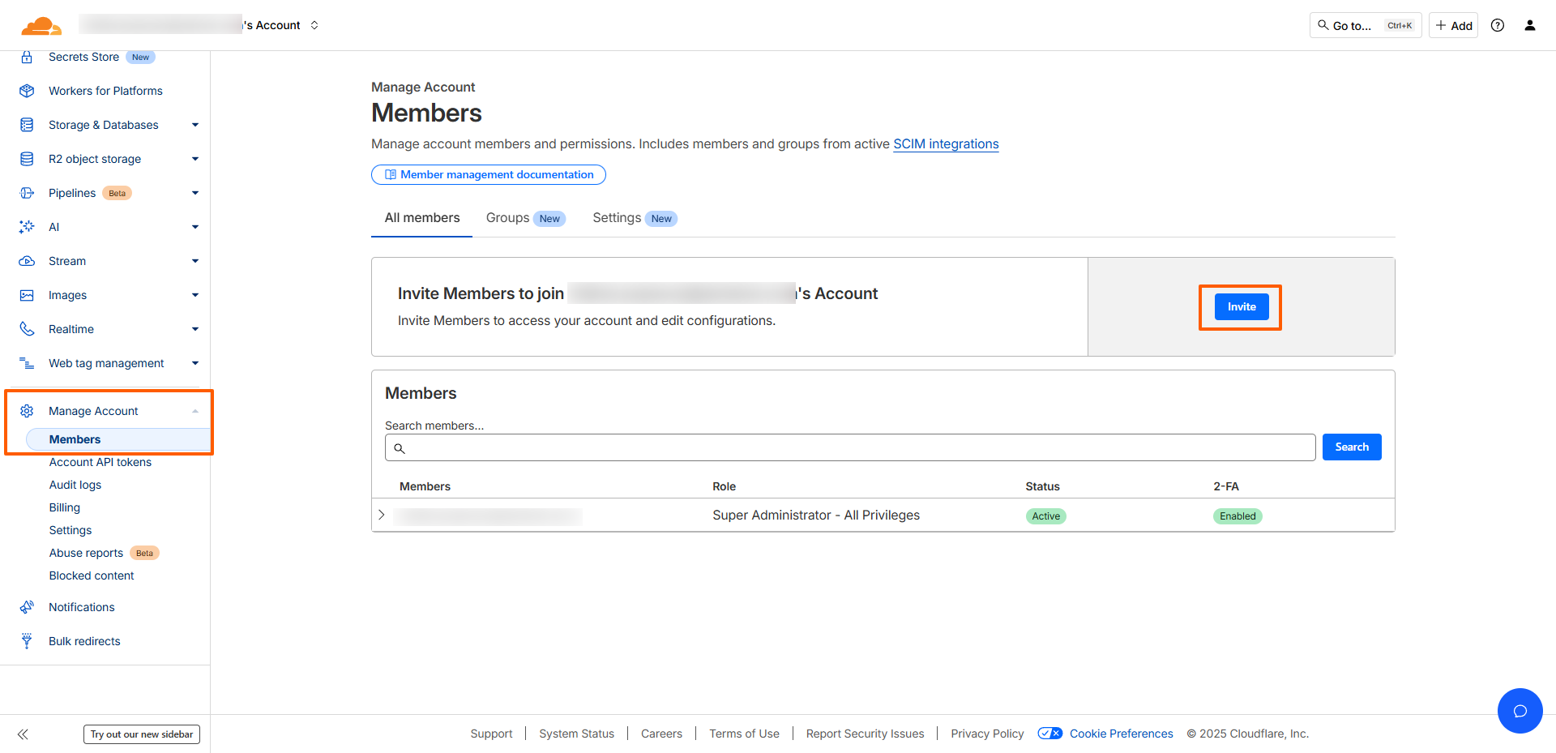This screenshot has height=753, width=1556.
Task: Click the Notifications megaphone icon
Action: tap(27, 607)
